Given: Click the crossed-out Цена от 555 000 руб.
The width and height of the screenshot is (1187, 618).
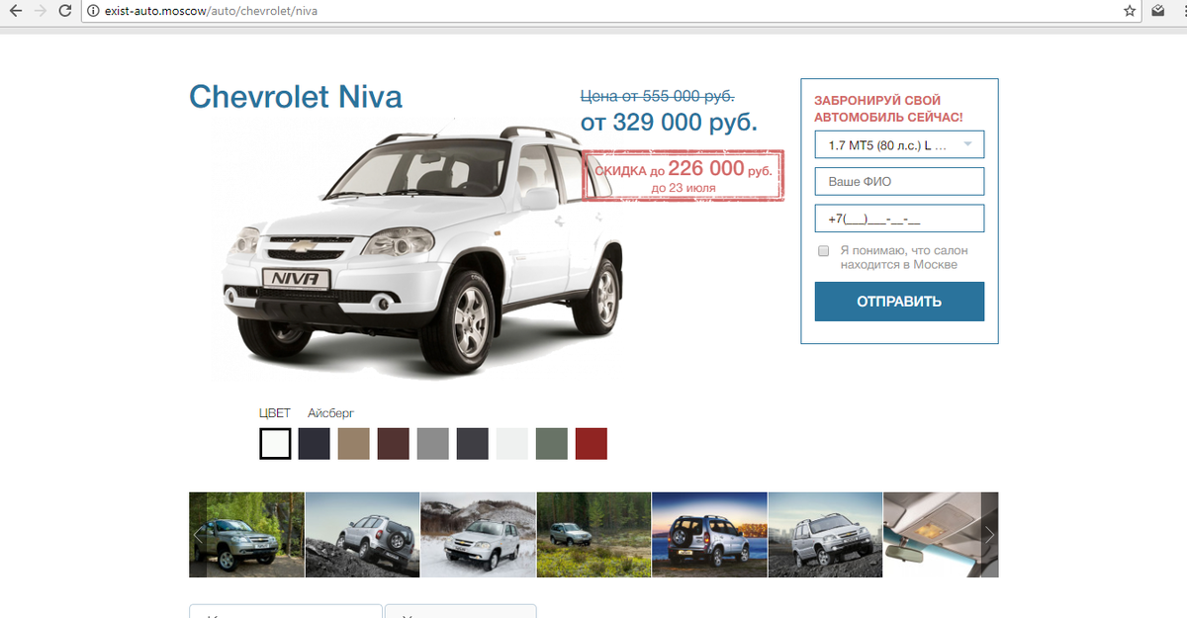Looking at the screenshot, I should [657, 96].
